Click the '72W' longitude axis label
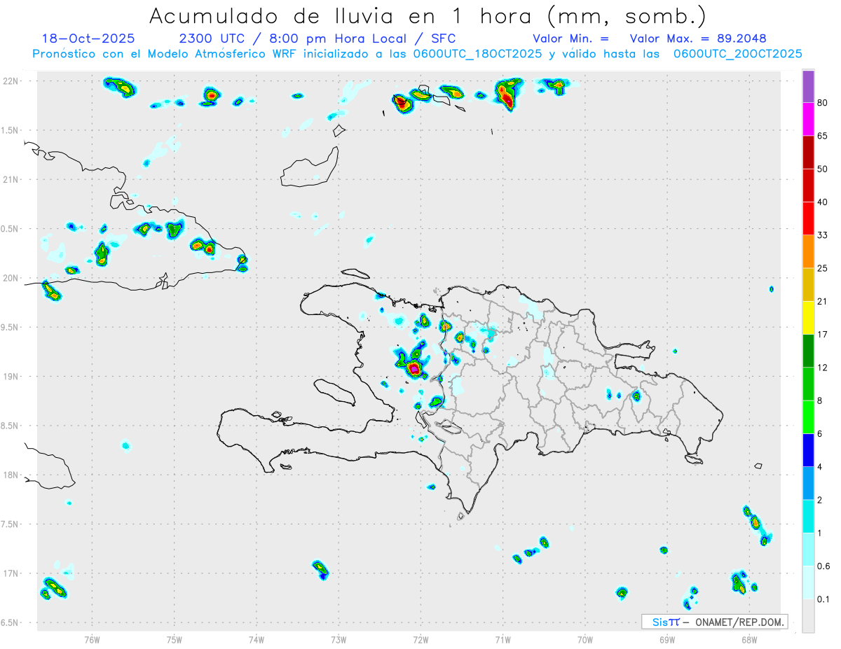Viewport: 841px width, 649px height. [420, 639]
